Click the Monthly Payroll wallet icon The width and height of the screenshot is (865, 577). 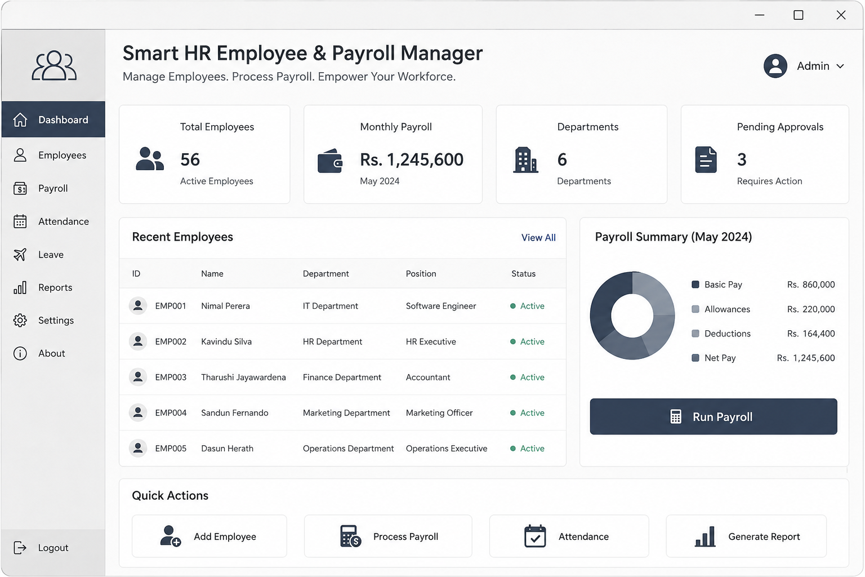tap(330, 161)
